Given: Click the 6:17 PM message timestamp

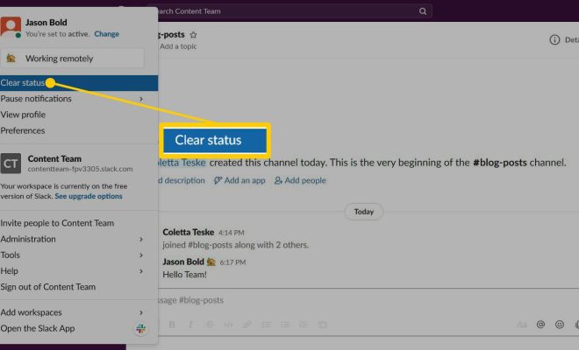Looking at the screenshot, I should (232, 262).
